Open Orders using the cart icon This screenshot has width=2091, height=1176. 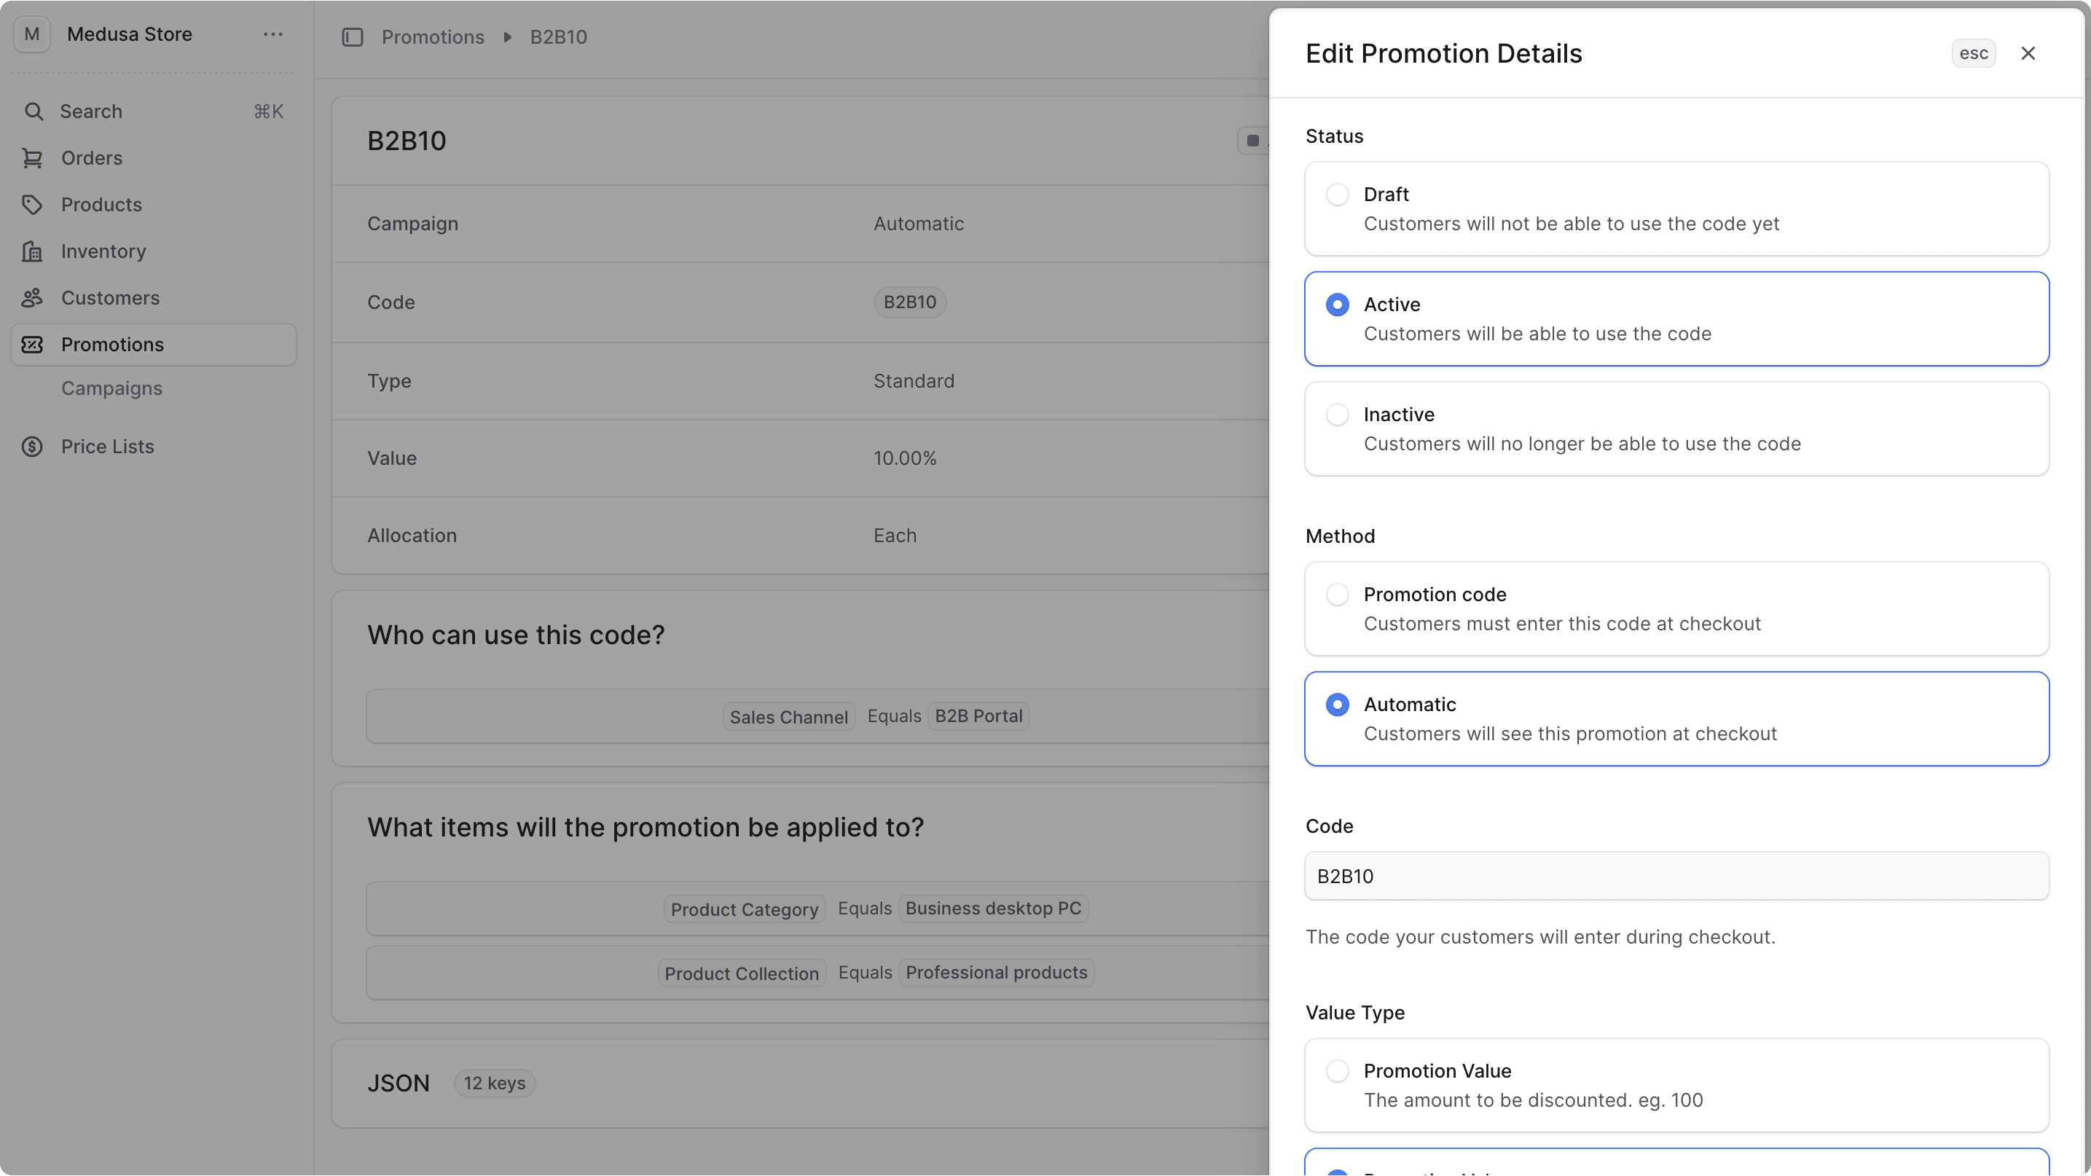tap(33, 157)
